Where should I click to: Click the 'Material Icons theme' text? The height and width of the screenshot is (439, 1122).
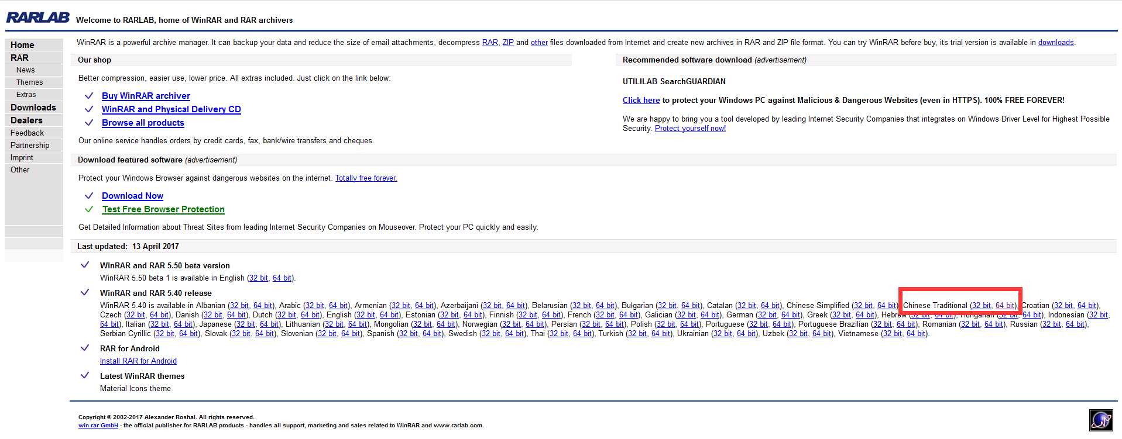[x=135, y=389]
